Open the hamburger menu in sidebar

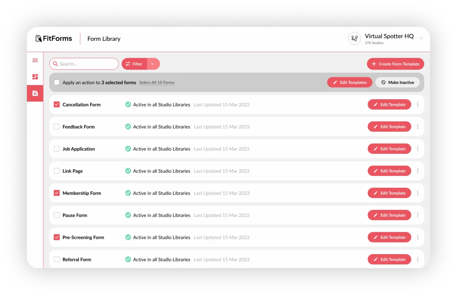pyautogui.click(x=35, y=60)
